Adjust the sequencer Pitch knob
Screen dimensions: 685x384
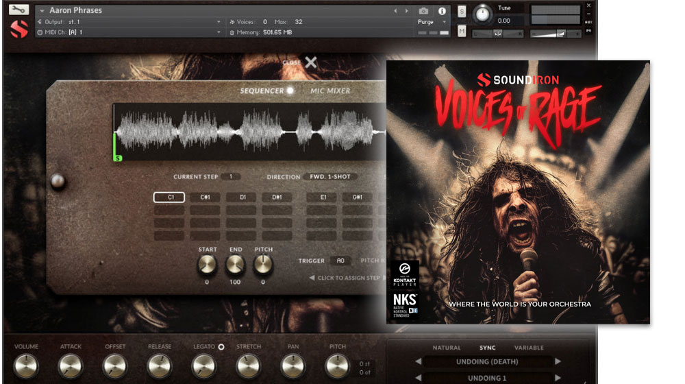point(263,265)
